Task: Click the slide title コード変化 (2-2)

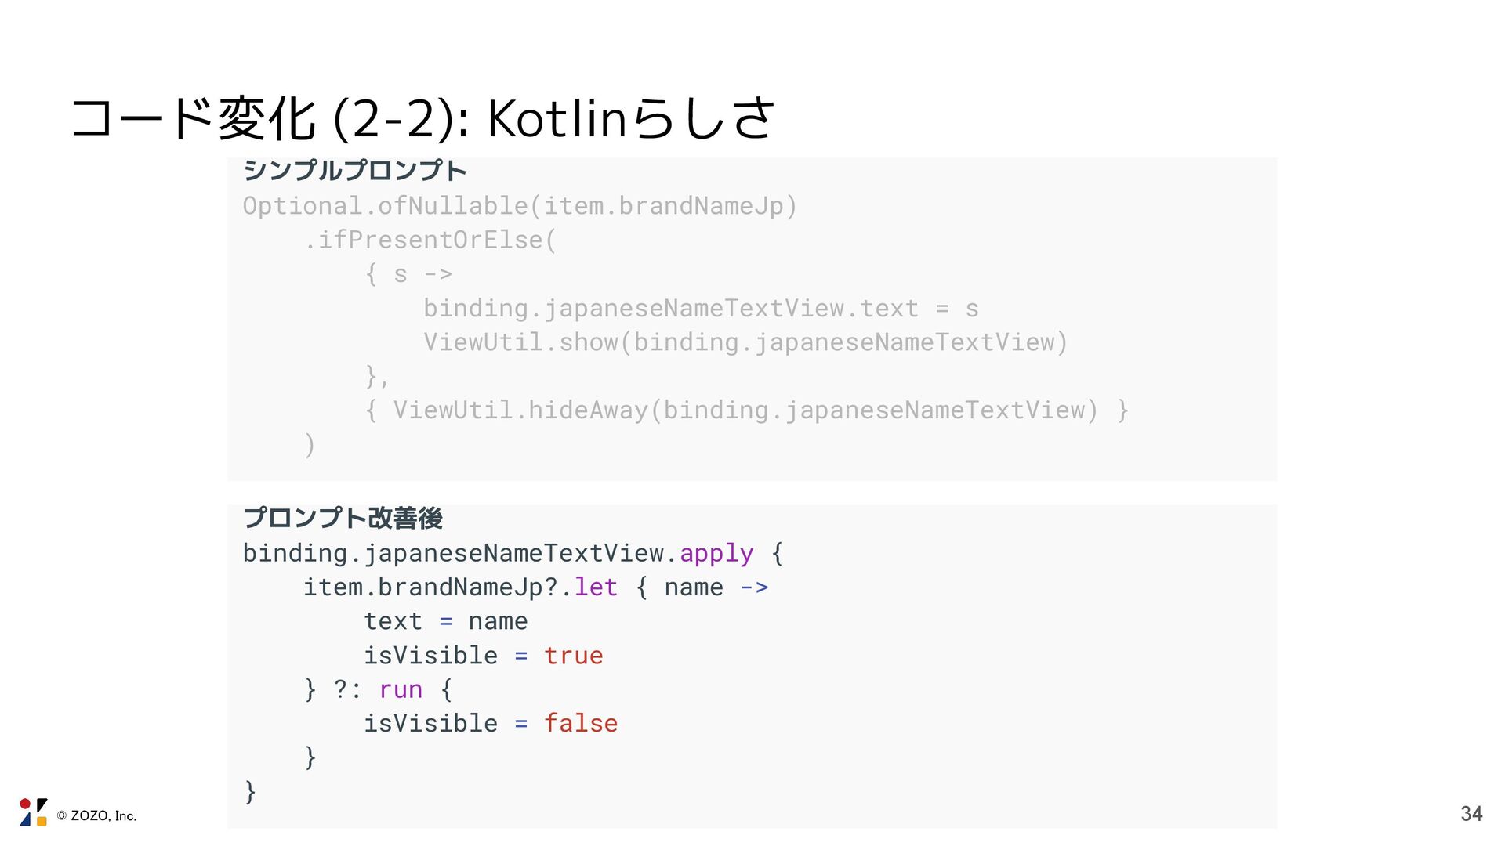Action: click(x=422, y=119)
